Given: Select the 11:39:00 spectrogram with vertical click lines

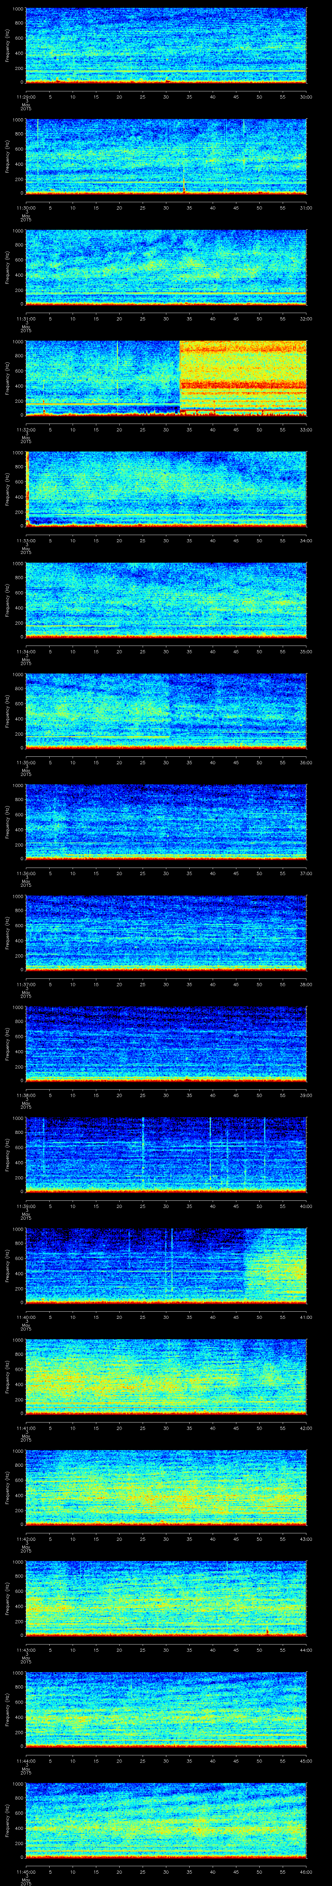Looking at the screenshot, I should point(166,1155).
